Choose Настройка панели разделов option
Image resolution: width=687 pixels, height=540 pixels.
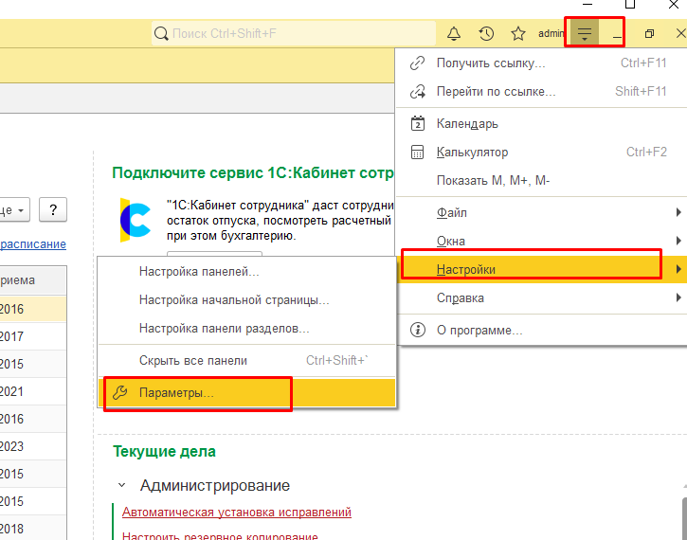[246, 329]
